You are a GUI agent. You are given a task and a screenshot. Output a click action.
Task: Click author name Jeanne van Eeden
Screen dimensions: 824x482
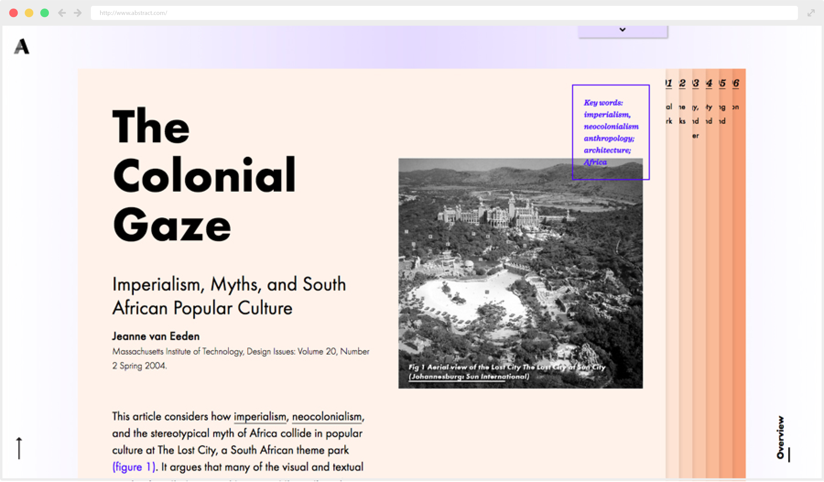(156, 336)
